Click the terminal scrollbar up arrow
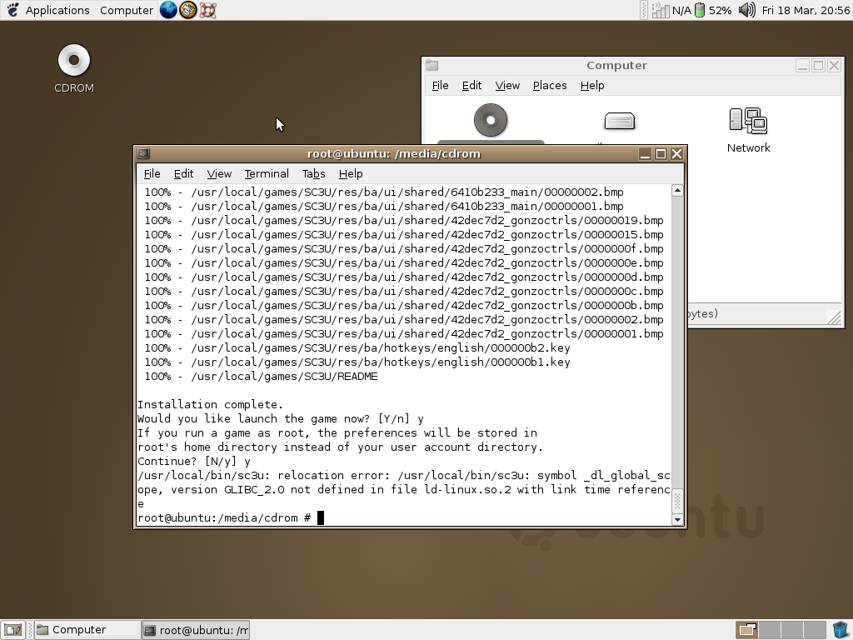 coord(677,191)
